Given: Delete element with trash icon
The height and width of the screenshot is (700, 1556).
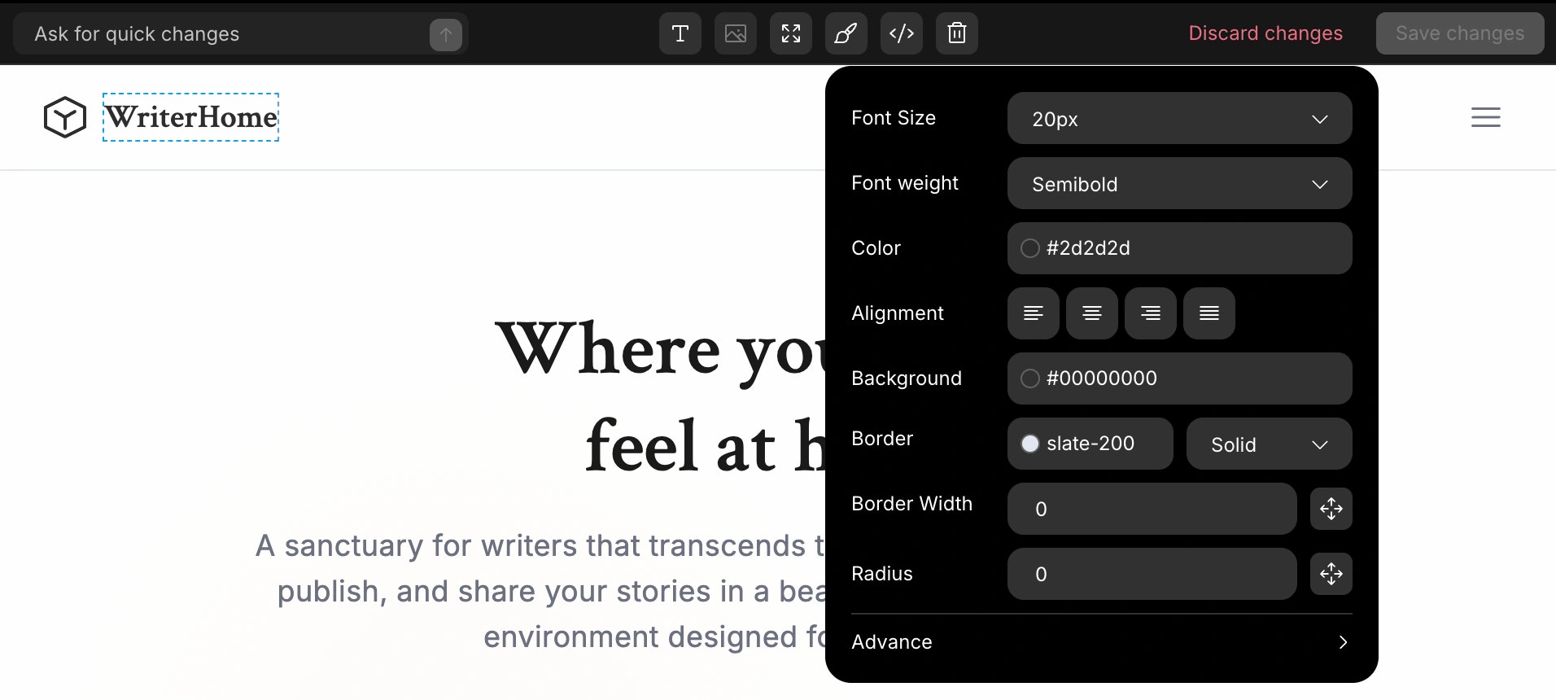Looking at the screenshot, I should [957, 33].
